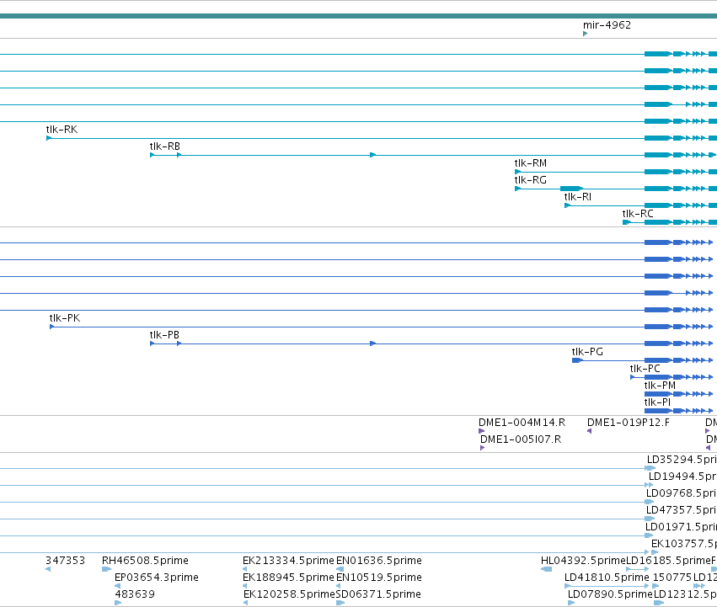This screenshot has height=607, width=717.
Task: Click the tlk-RK transcript label
Action: point(62,130)
